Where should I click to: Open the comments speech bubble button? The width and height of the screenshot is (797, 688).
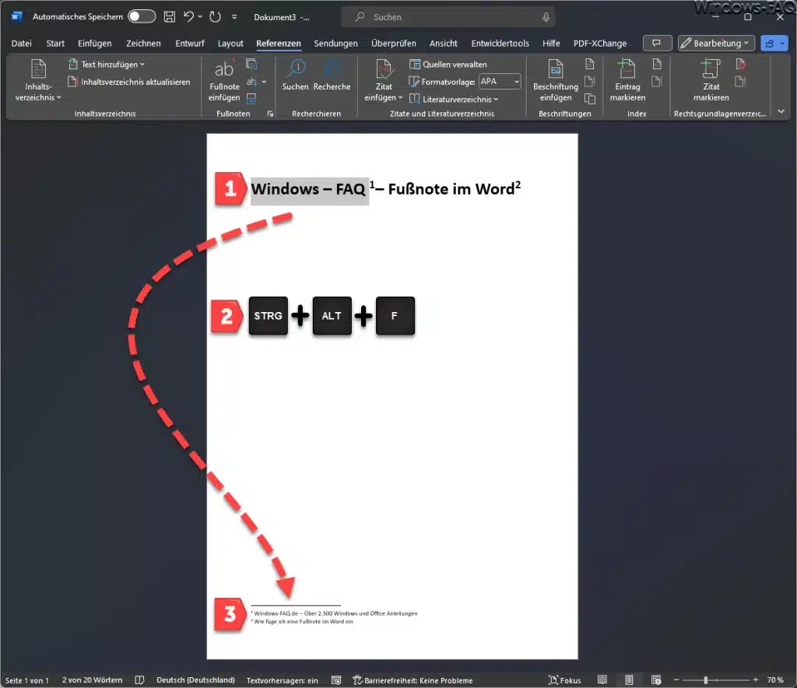click(x=657, y=43)
